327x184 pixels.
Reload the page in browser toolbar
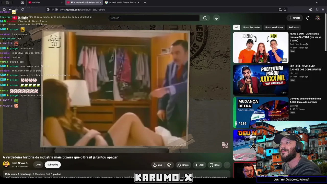pos(22,9)
